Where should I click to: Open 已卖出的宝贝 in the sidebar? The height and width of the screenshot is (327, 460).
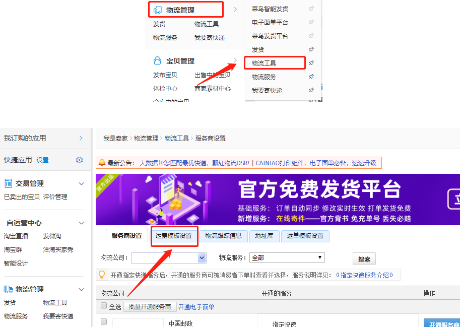(x=22, y=197)
